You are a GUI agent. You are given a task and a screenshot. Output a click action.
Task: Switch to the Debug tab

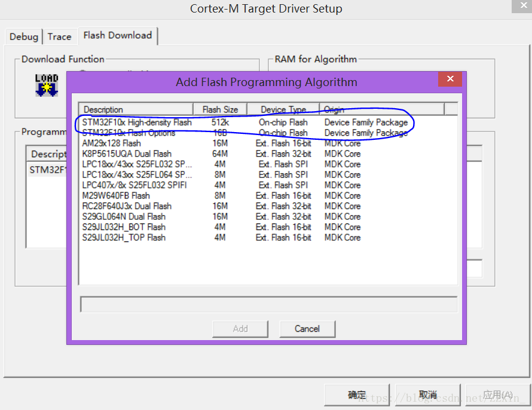pyautogui.click(x=23, y=36)
